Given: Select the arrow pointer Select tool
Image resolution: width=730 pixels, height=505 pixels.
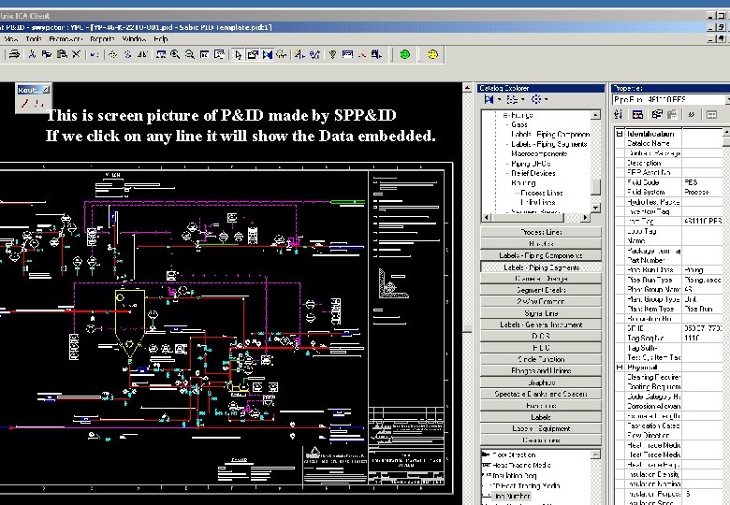Looking at the screenshot, I should pyautogui.click(x=238, y=55).
